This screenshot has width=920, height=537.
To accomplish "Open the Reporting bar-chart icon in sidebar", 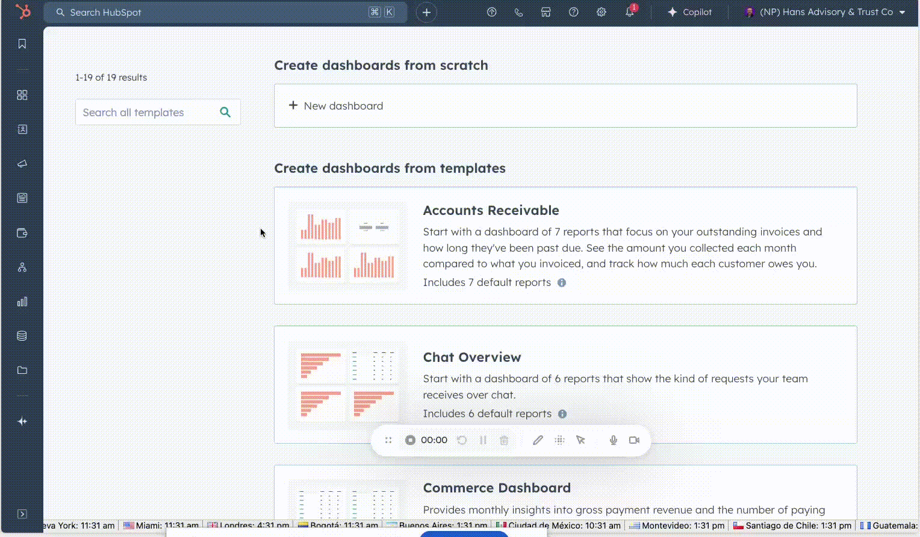I will coord(22,302).
